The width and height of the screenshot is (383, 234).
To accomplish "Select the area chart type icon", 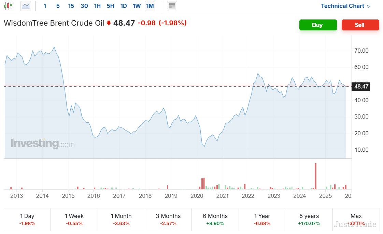I will click(x=26, y=6).
